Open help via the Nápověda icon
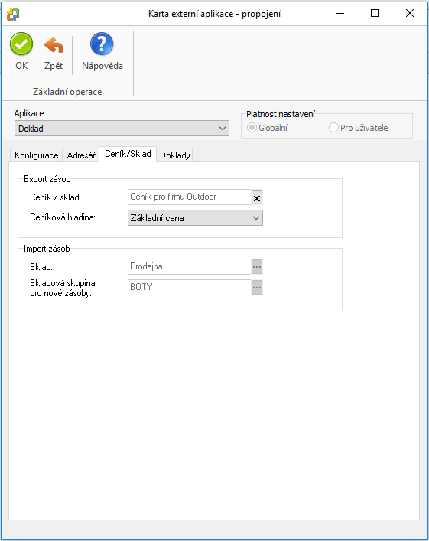 pos(102,44)
